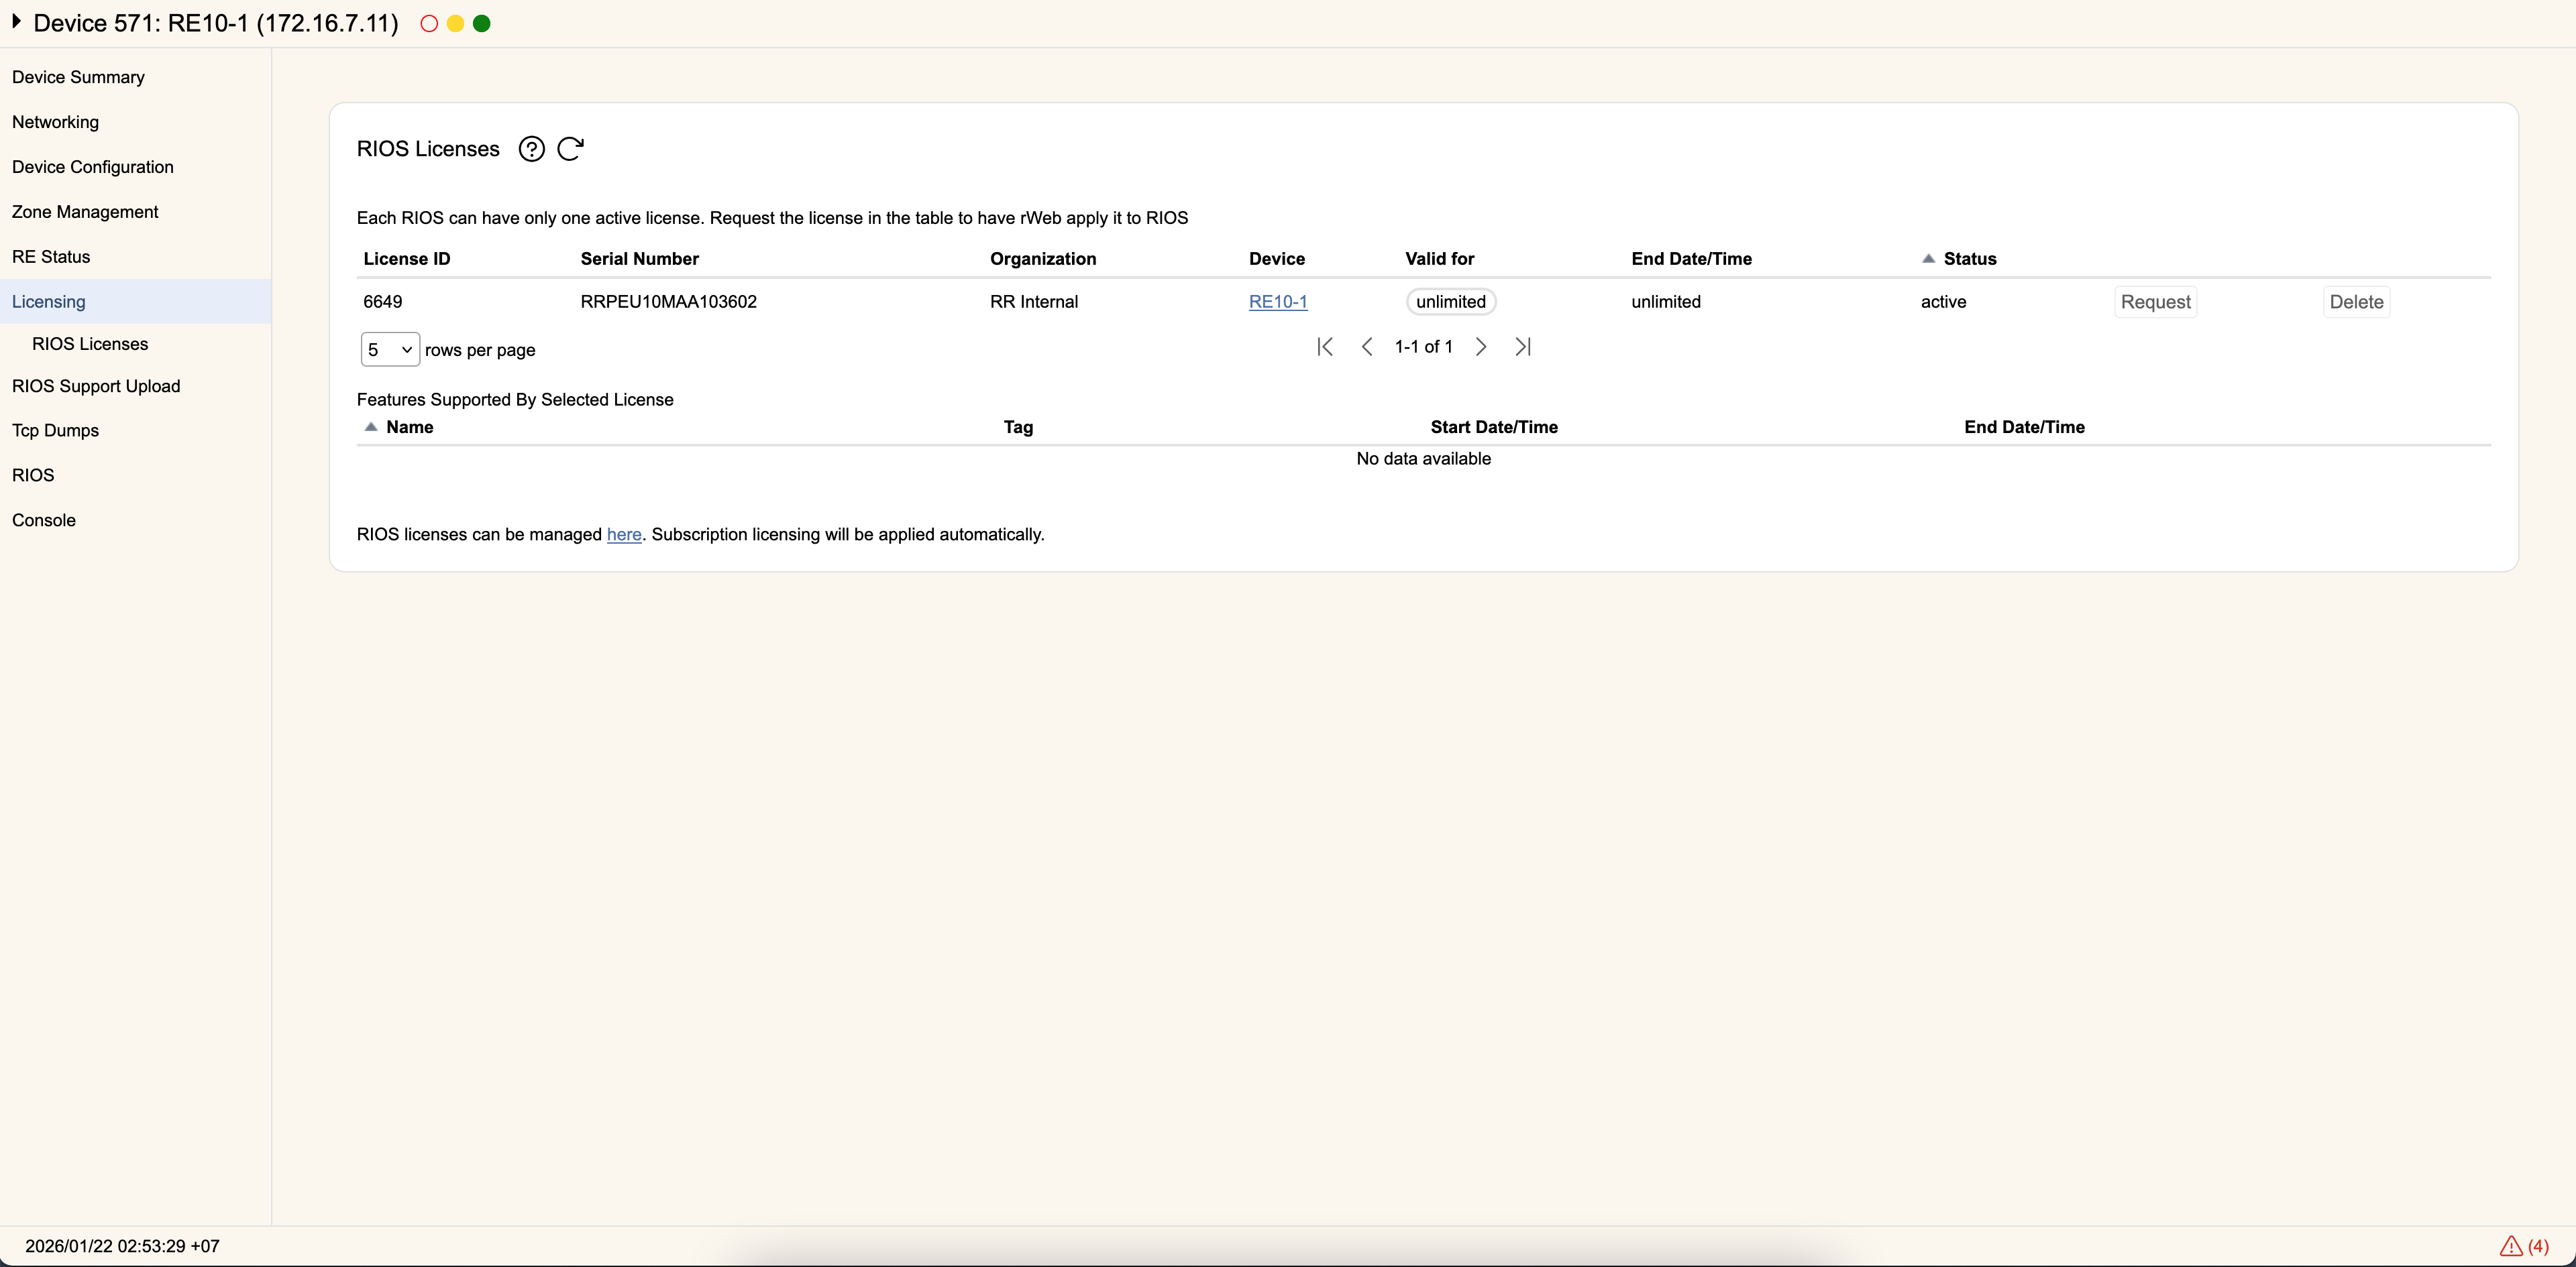Sort features by Start Date/Time header
This screenshot has width=2576, height=1267.
coord(1494,426)
